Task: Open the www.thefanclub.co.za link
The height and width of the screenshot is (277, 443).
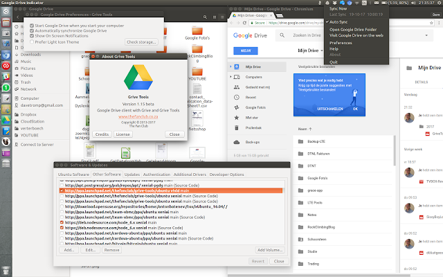Action: click(x=138, y=116)
